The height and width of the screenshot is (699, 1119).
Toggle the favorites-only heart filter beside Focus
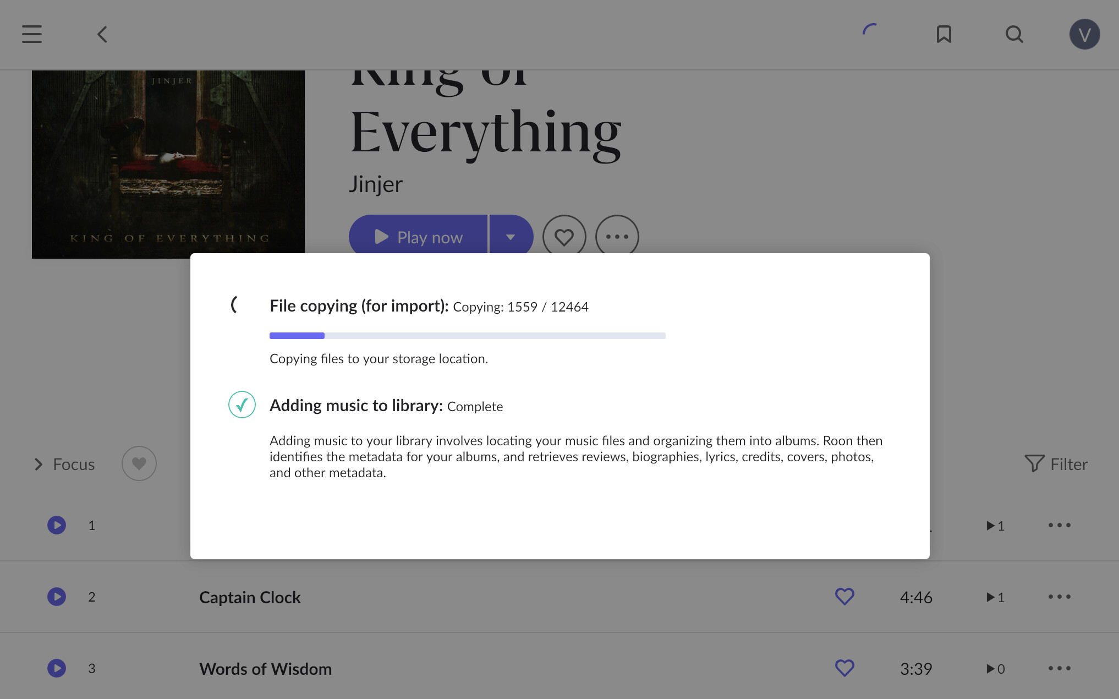139,463
